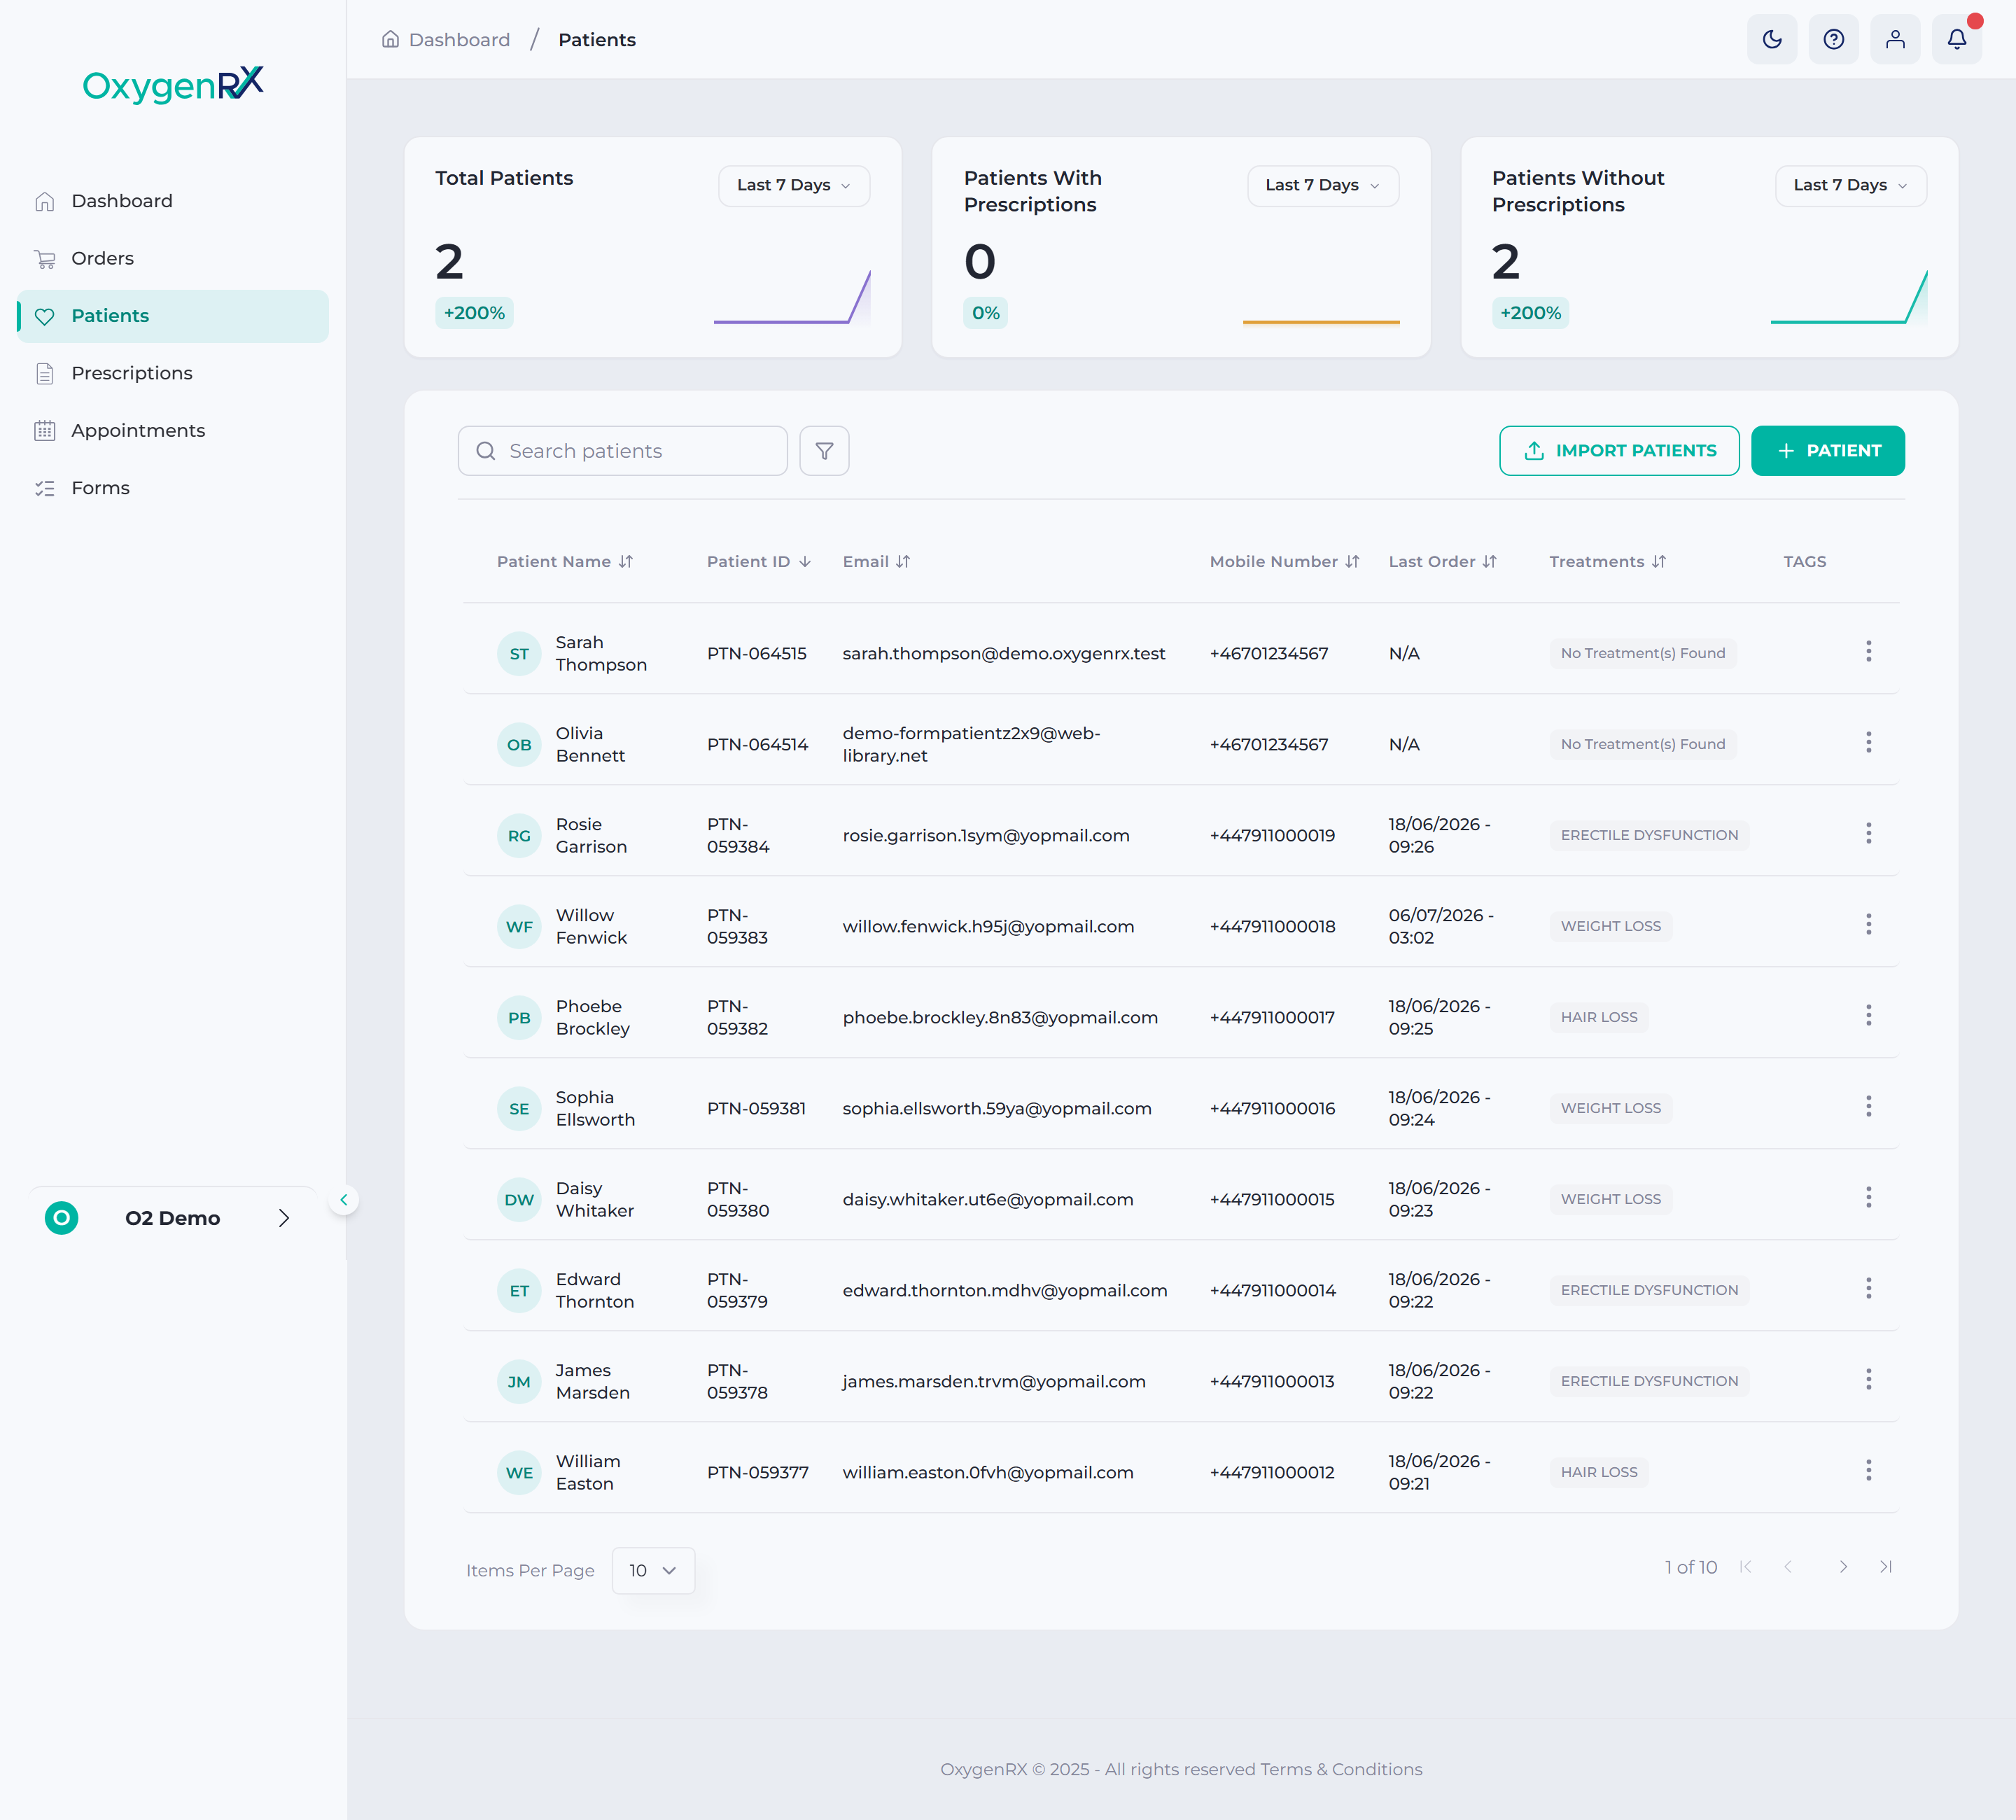Click the name Daisy Whitaker
The width and height of the screenshot is (2016, 1820).
pyautogui.click(x=595, y=1199)
